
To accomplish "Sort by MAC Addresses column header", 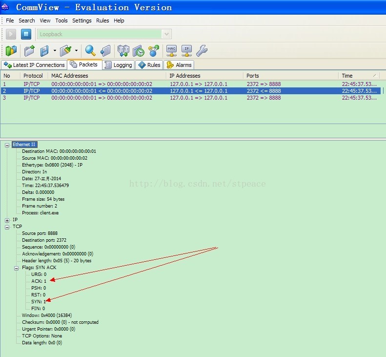I will pos(107,76).
